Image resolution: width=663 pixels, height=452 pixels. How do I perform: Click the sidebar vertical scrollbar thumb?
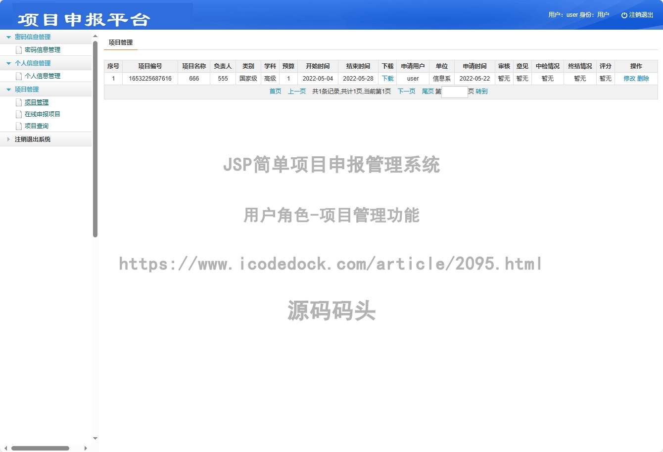[x=95, y=138]
